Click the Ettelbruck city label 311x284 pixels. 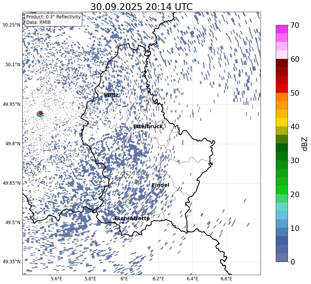click(148, 127)
